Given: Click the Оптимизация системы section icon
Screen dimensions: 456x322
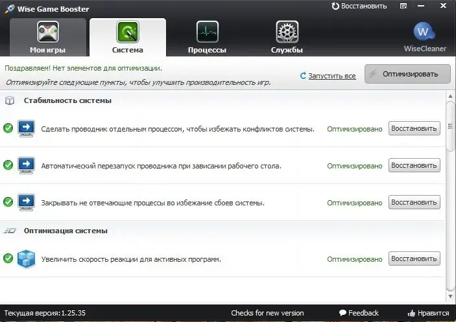Looking at the screenshot, I should point(10,231).
